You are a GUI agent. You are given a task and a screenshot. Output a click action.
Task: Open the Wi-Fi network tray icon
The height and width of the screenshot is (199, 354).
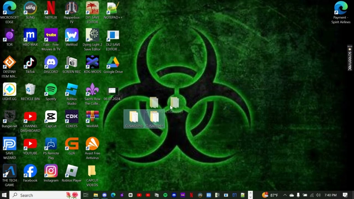tap(312, 195)
